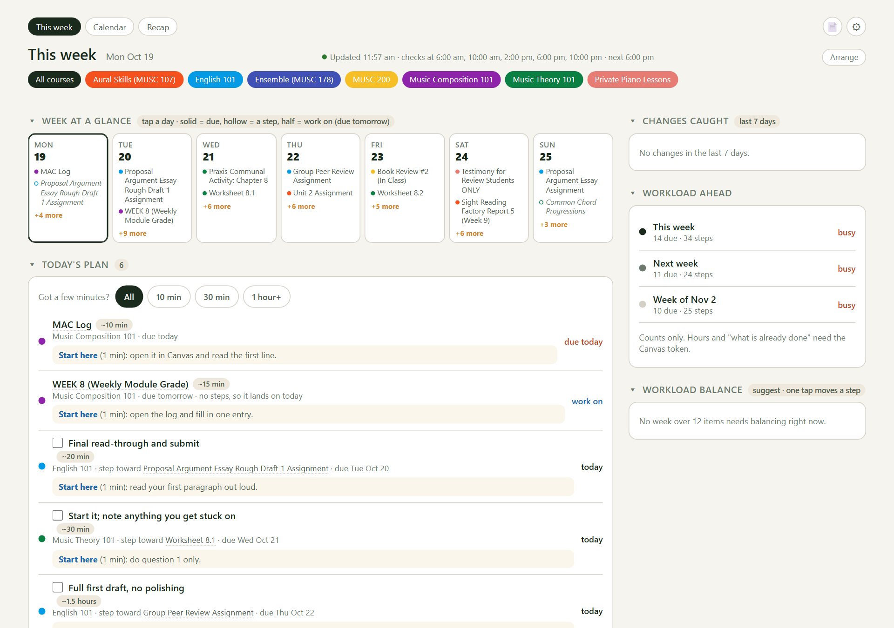The image size is (894, 628).
Task: Open the document notes icon
Action: (x=832, y=27)
